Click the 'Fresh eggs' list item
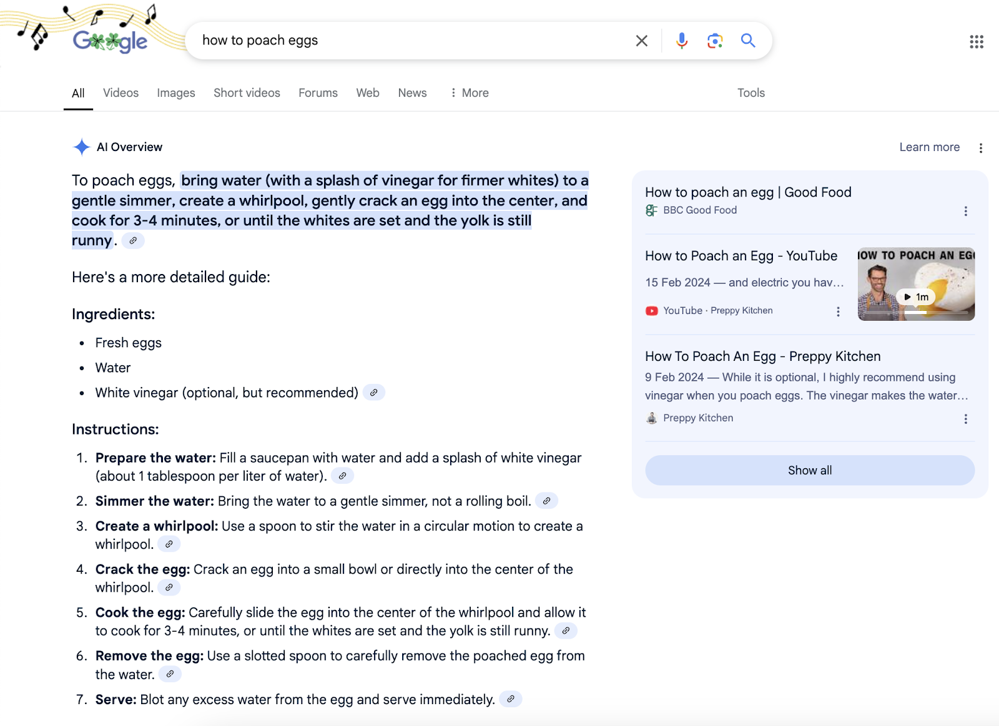Screen dimensions: 999x726 pos(128,343)
